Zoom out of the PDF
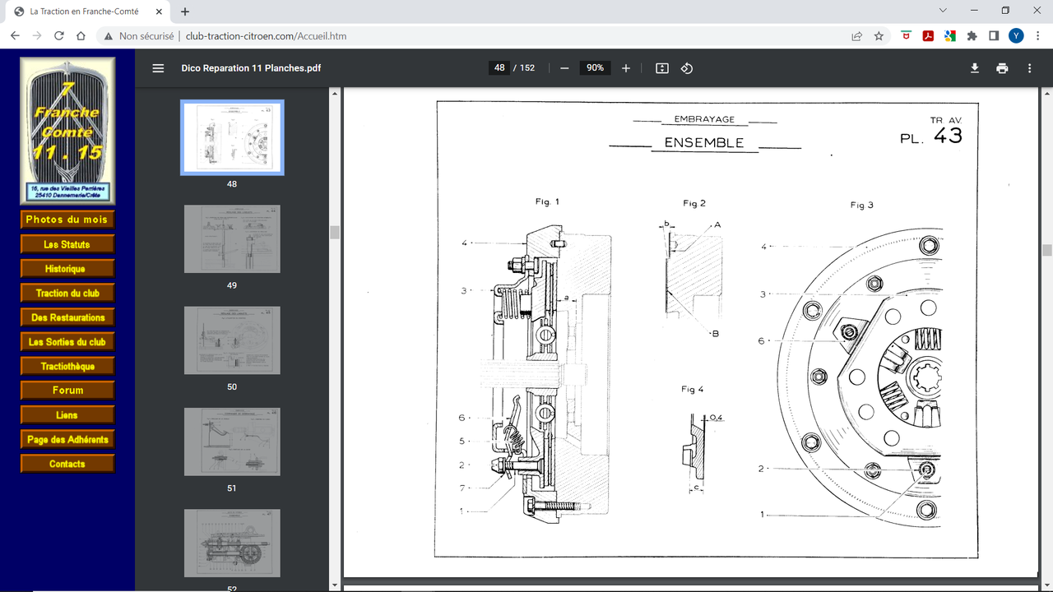 click(x=564, y=68)
